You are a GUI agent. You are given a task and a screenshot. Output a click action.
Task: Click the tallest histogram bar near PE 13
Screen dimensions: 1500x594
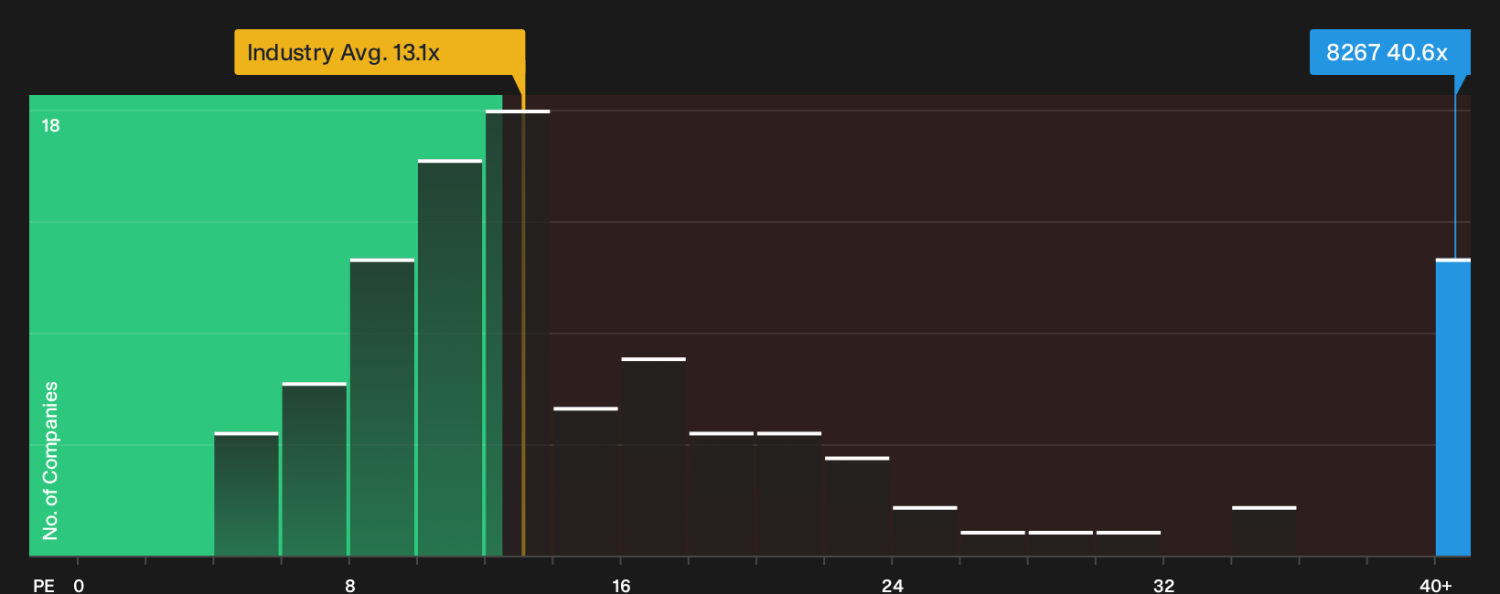pos(518,333)
